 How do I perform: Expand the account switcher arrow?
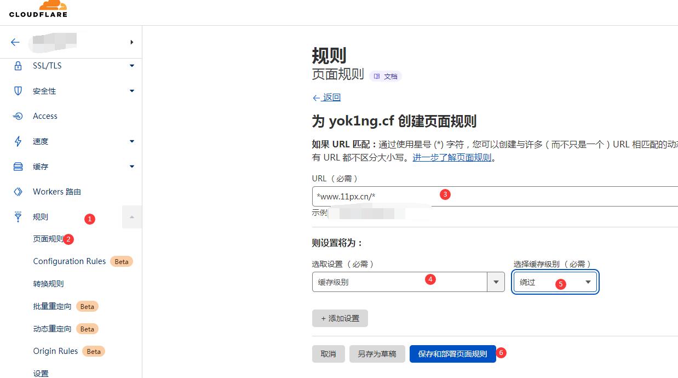point(132,42)
